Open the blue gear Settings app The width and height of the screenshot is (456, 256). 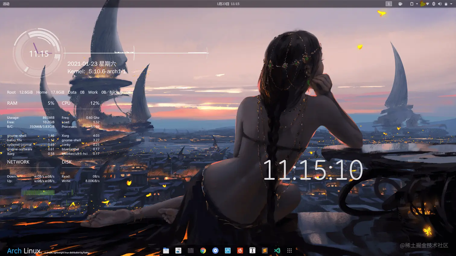click(215, 251)
